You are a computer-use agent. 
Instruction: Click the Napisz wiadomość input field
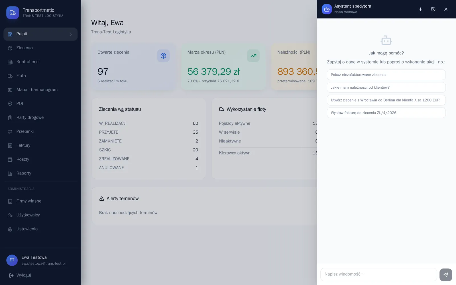(x=378, y=274)
